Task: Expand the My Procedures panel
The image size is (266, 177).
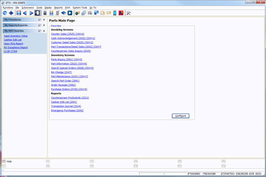Action: [x=44, y=20]
